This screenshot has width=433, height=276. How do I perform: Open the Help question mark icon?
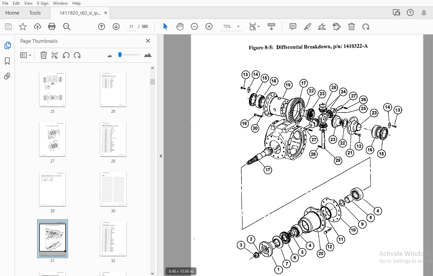click(410, 13)
